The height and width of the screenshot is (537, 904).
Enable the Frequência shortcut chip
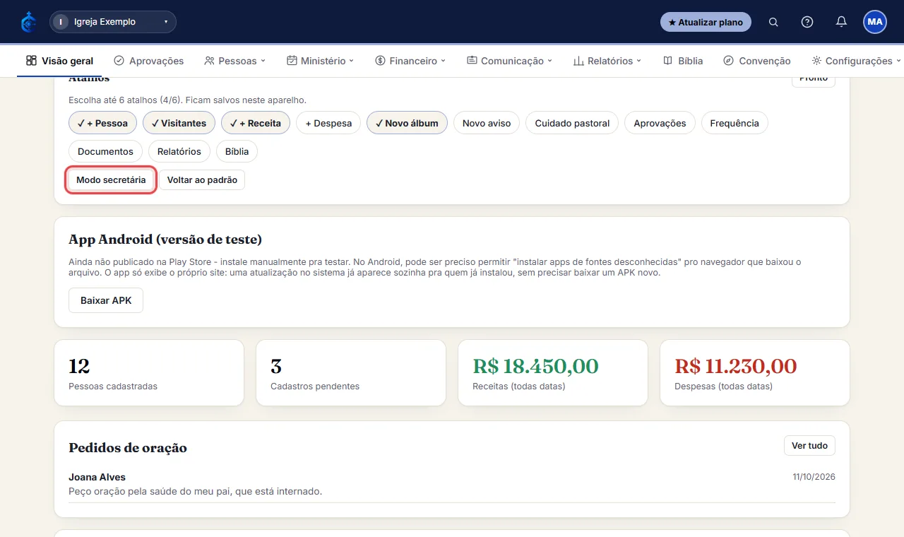(x=734, y=123)
